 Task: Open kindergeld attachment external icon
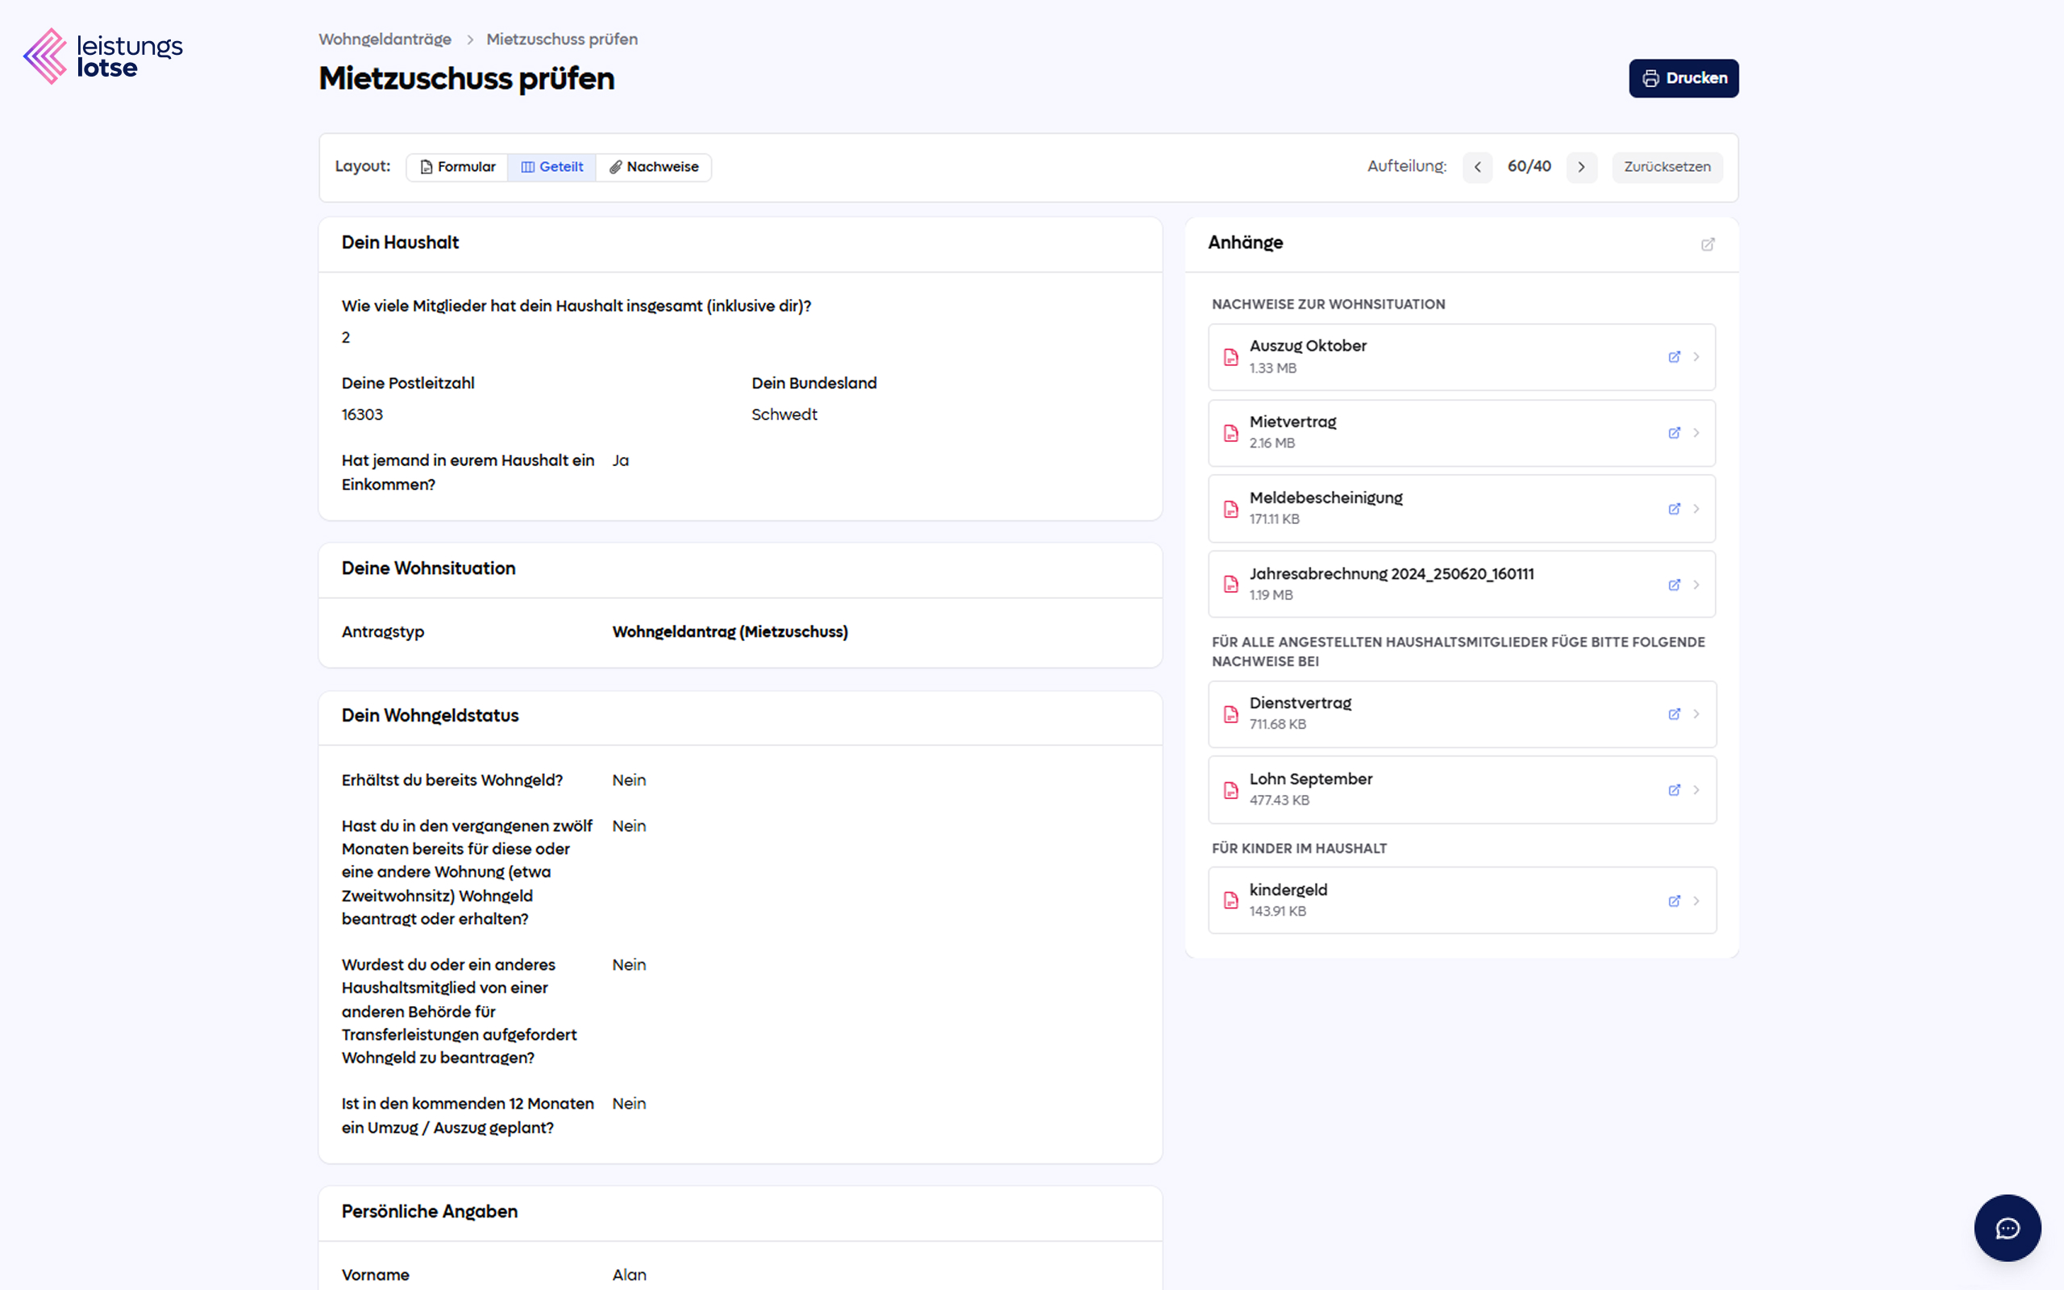[1674, 901]
